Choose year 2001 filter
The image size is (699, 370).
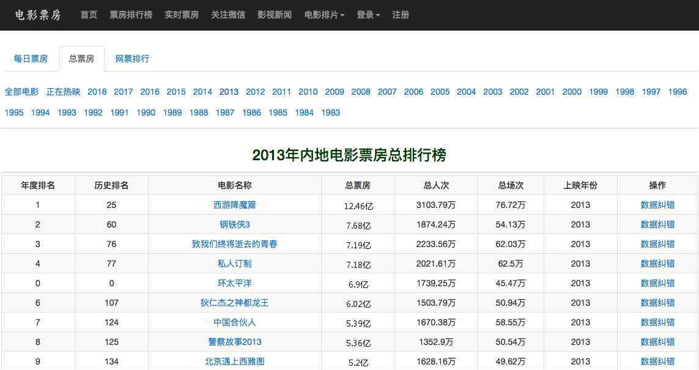click(546, 92)
